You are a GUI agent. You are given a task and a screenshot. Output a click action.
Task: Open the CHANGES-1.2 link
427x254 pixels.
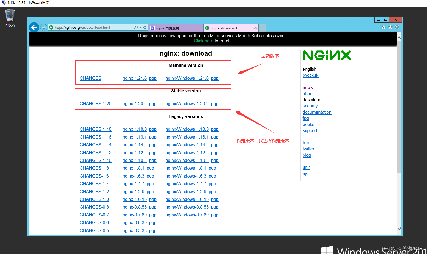tap(94, 192)
